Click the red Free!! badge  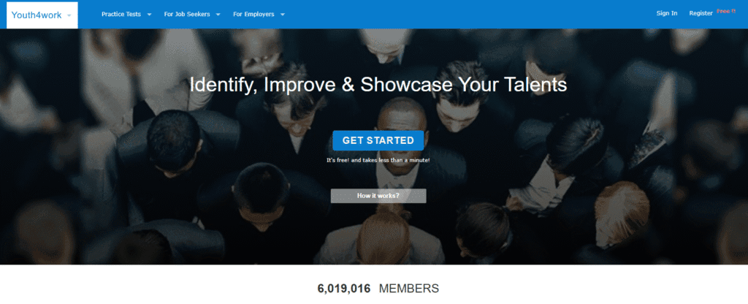click(726, 11)
